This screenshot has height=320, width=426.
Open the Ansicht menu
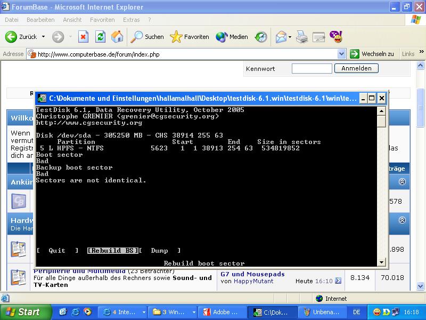click(72, 20)
